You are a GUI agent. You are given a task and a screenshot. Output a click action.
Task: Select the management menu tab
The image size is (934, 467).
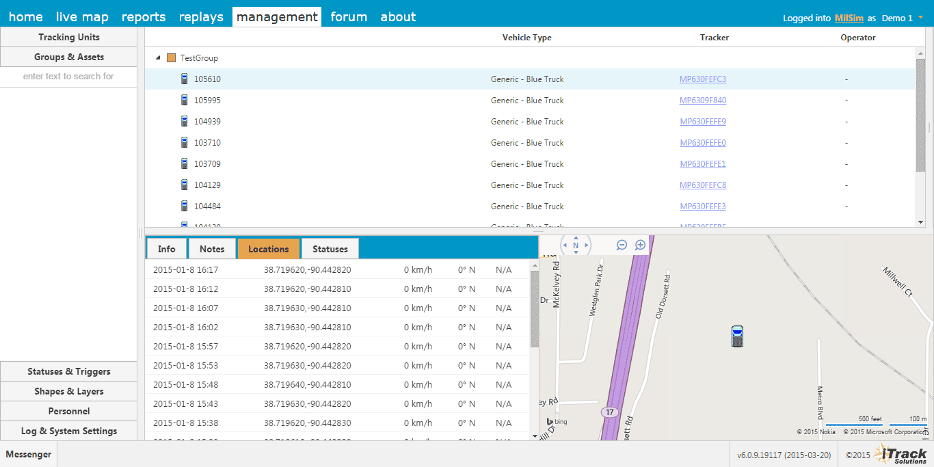(277, 17)
